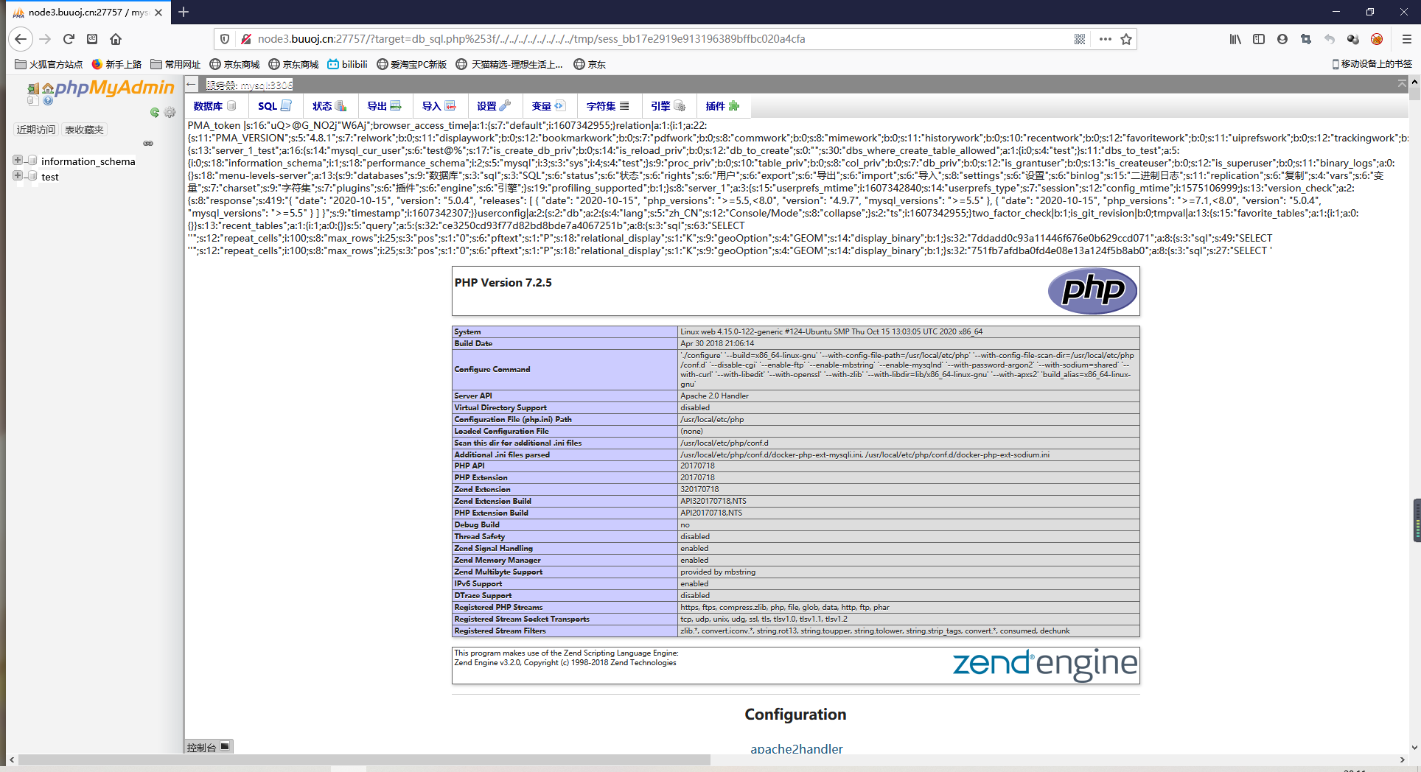Click the navigation link chain icon
The image size is (1421, 772).
point(148,143)
